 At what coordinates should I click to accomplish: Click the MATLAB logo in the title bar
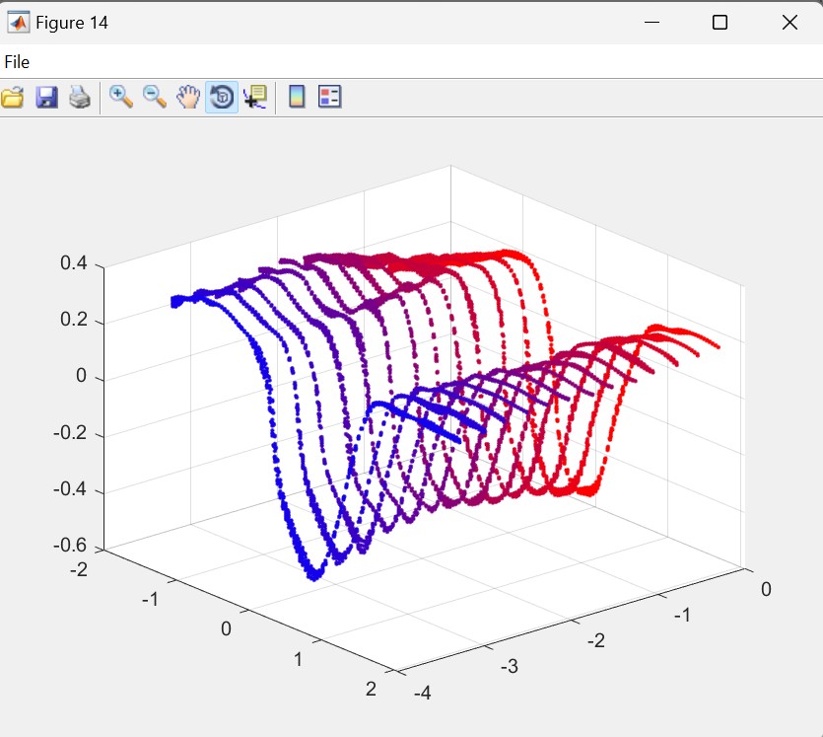point(18,23)
